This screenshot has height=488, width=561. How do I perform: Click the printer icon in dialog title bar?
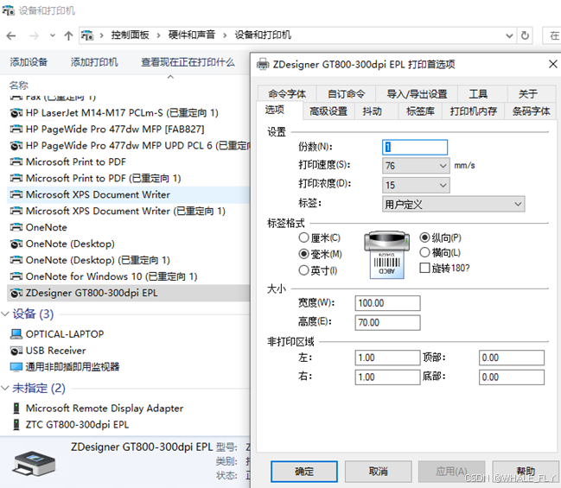(263, 65)
